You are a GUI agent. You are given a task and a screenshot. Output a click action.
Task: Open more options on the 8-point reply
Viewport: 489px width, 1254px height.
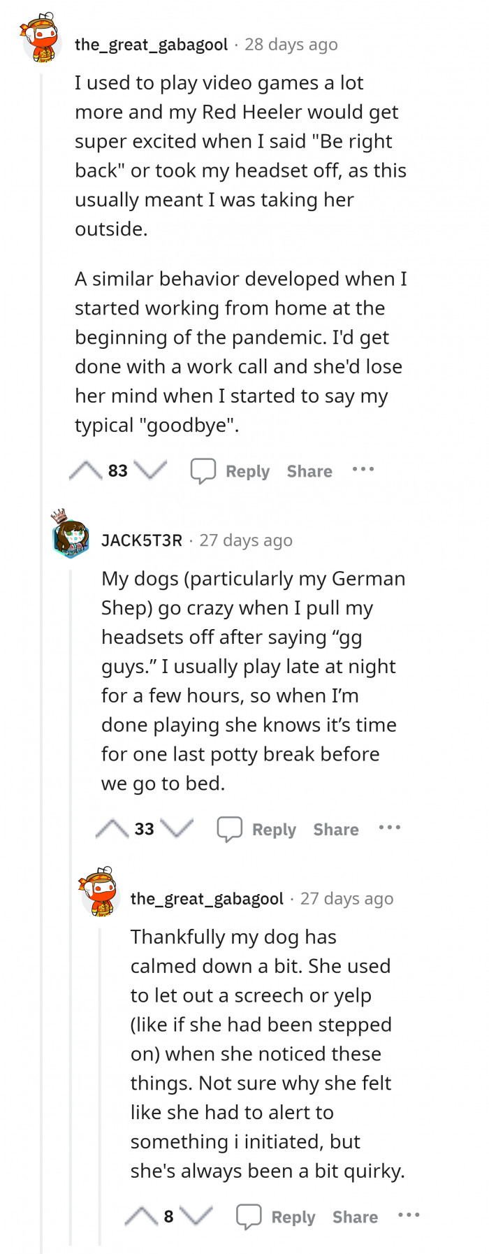(409, 1216)
